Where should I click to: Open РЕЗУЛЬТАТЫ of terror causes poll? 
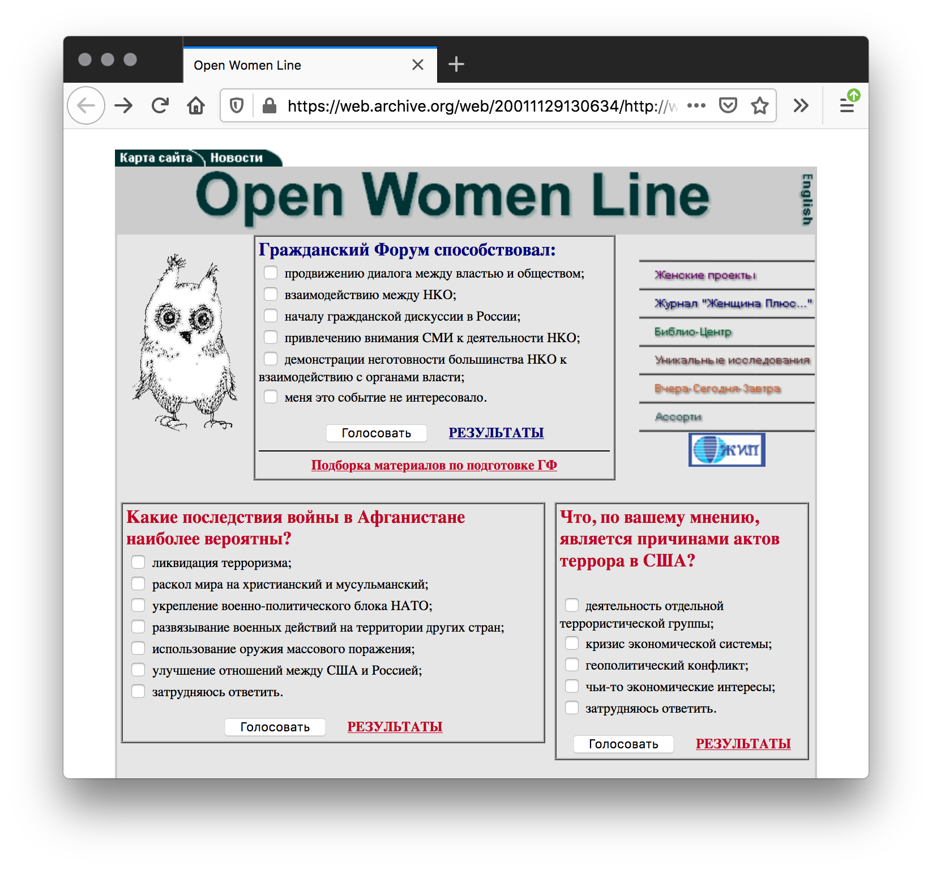pyautogui.click(x=743, y=744)
